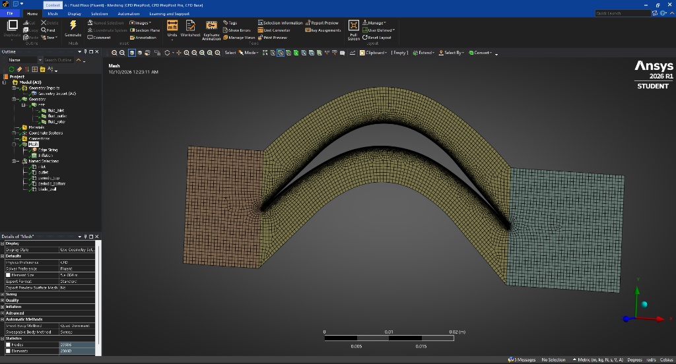Viewport: 676px width, 364px height.
Task: Click the Mode selection dropdown
Action: tap(249, 53)
